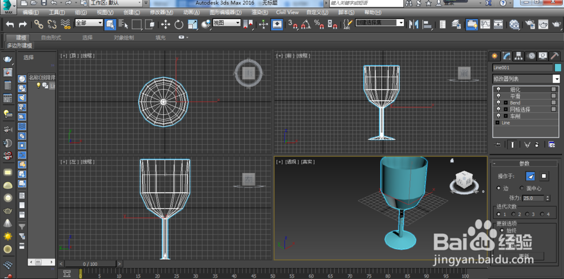Open the Create command panel tab
The height and width of the screenshot is (279, 564).
coord(495,56)
